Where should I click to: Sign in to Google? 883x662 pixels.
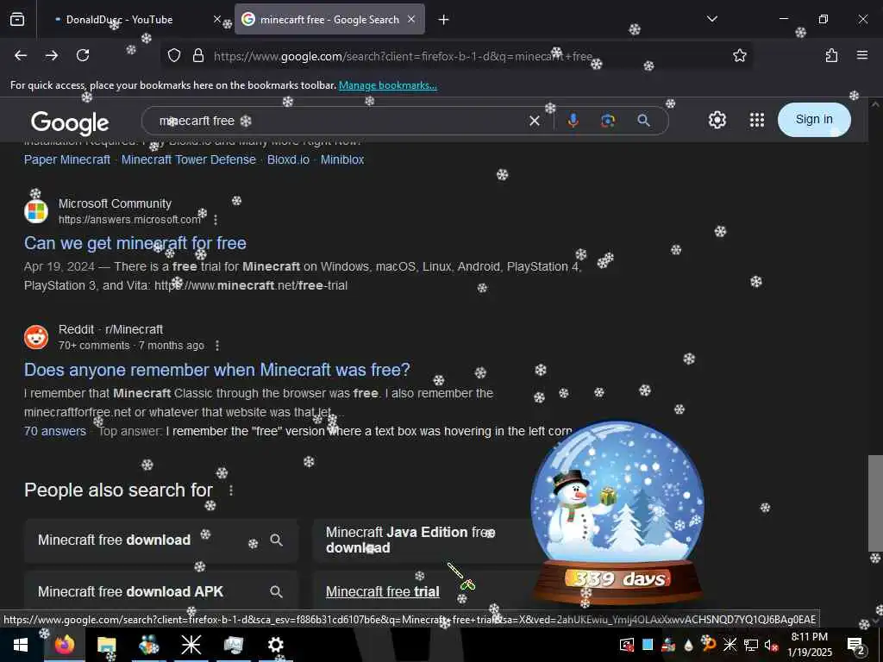pyautogui.click(x=814, y=119)
